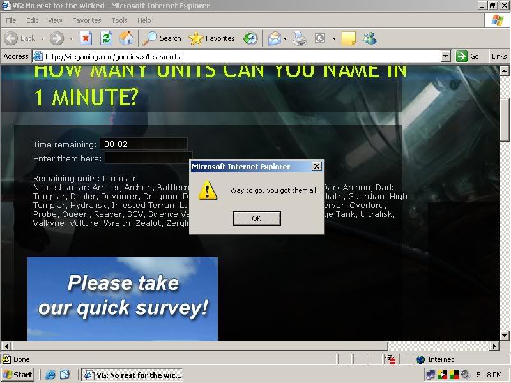Print the page using the printer icon

299,38
